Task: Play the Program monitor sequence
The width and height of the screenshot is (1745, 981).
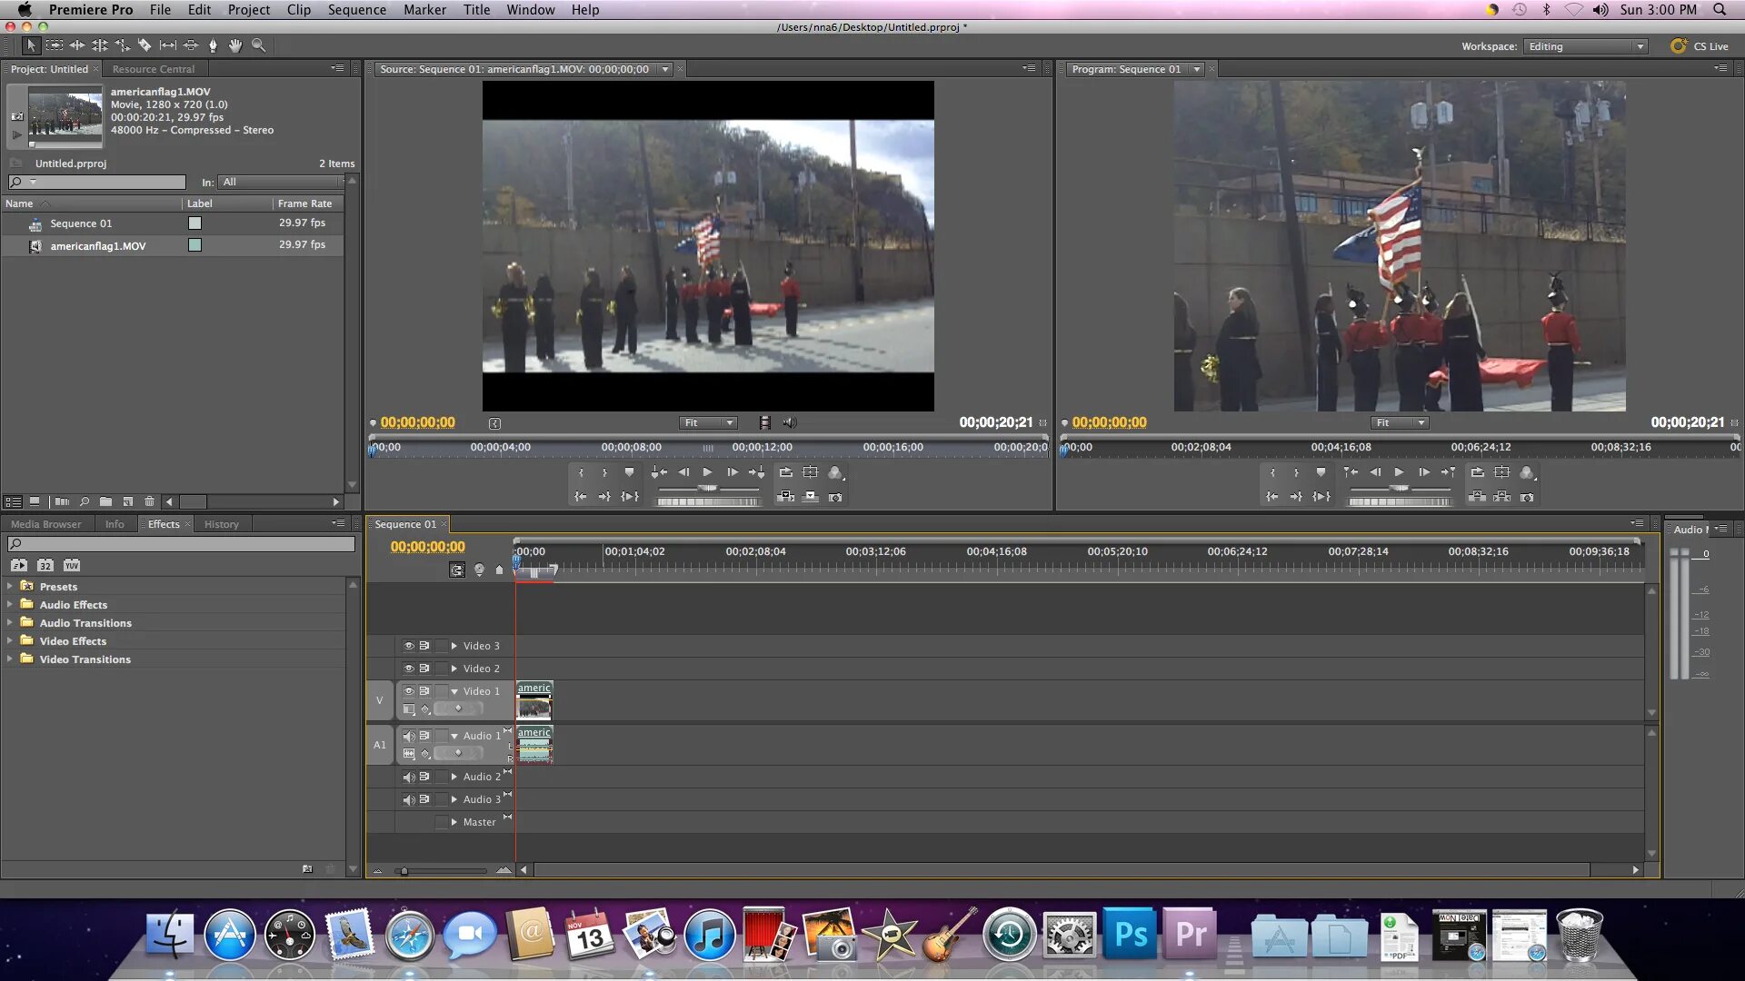Action: coord(1399,472)
